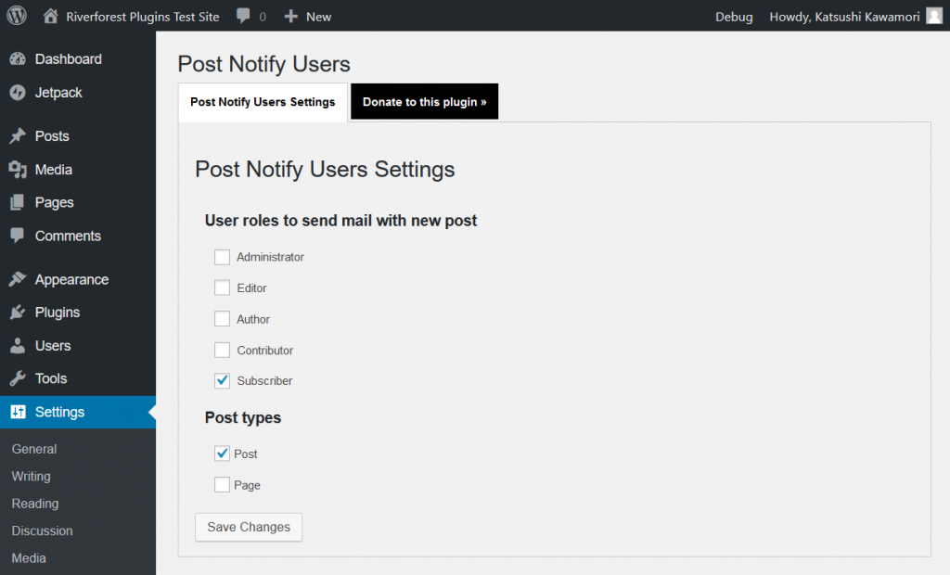
Task: Click the Tools wrench icon
Action: coord(18,378)
